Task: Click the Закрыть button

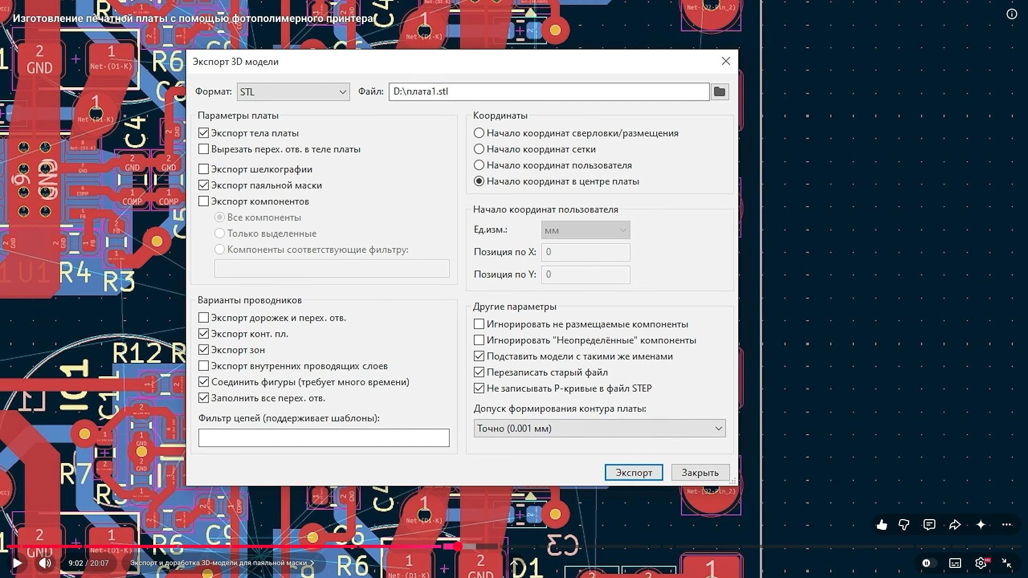Action: 700,473
